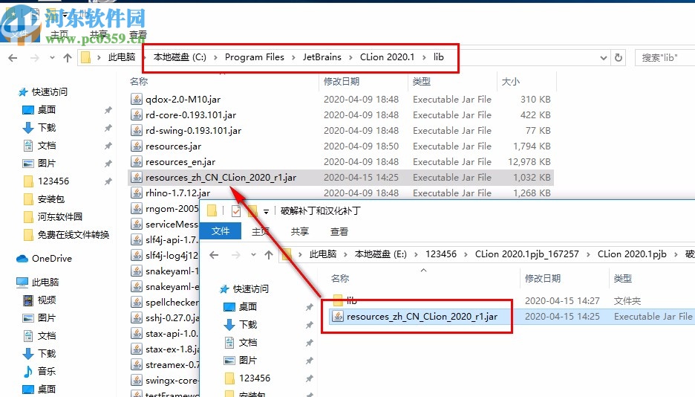Open the 文件 tab in front window
Screen dimensions: 695x397
pyautogui.click(x=221, y=230)
